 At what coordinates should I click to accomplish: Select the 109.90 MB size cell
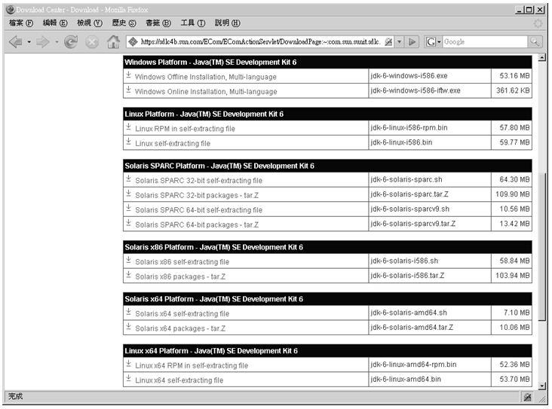tap(512, 194)
